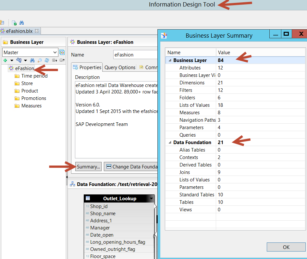
Task: Open the dropdown arrow next to green plus
Action: [12, 60]
